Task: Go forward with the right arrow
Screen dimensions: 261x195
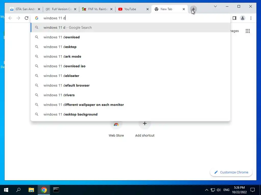Action: click(18, 18)
